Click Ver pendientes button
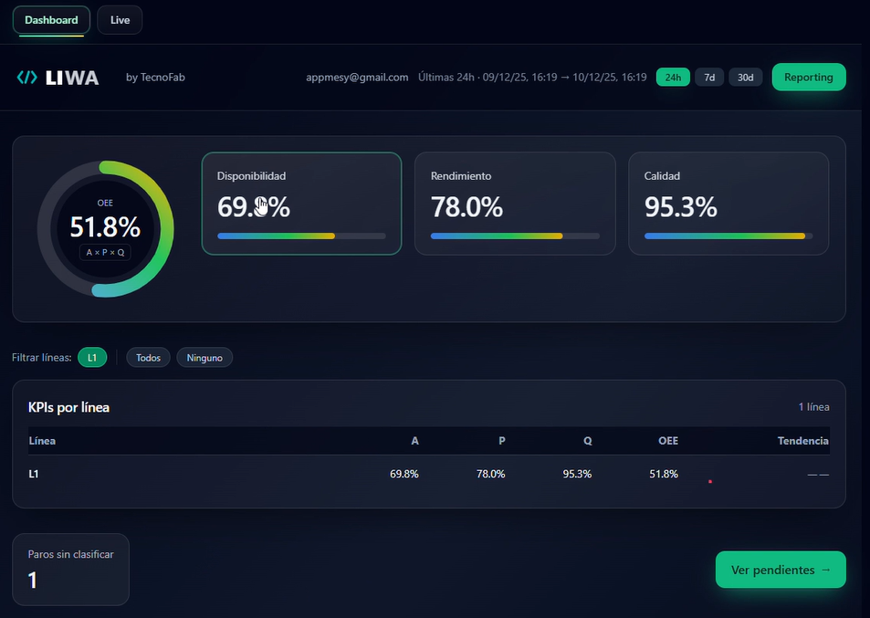Image resolution: width=870 pixels, height=618 pixels. [781, 570]
